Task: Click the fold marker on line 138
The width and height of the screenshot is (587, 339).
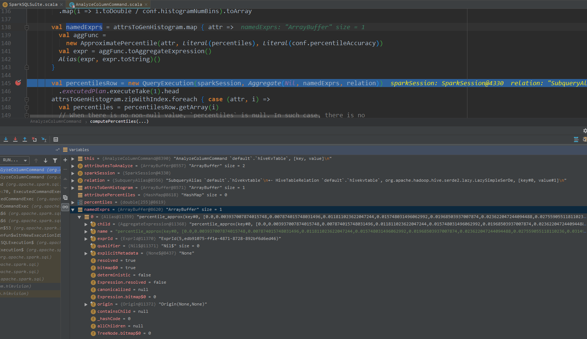Action: tap(27, 27)
